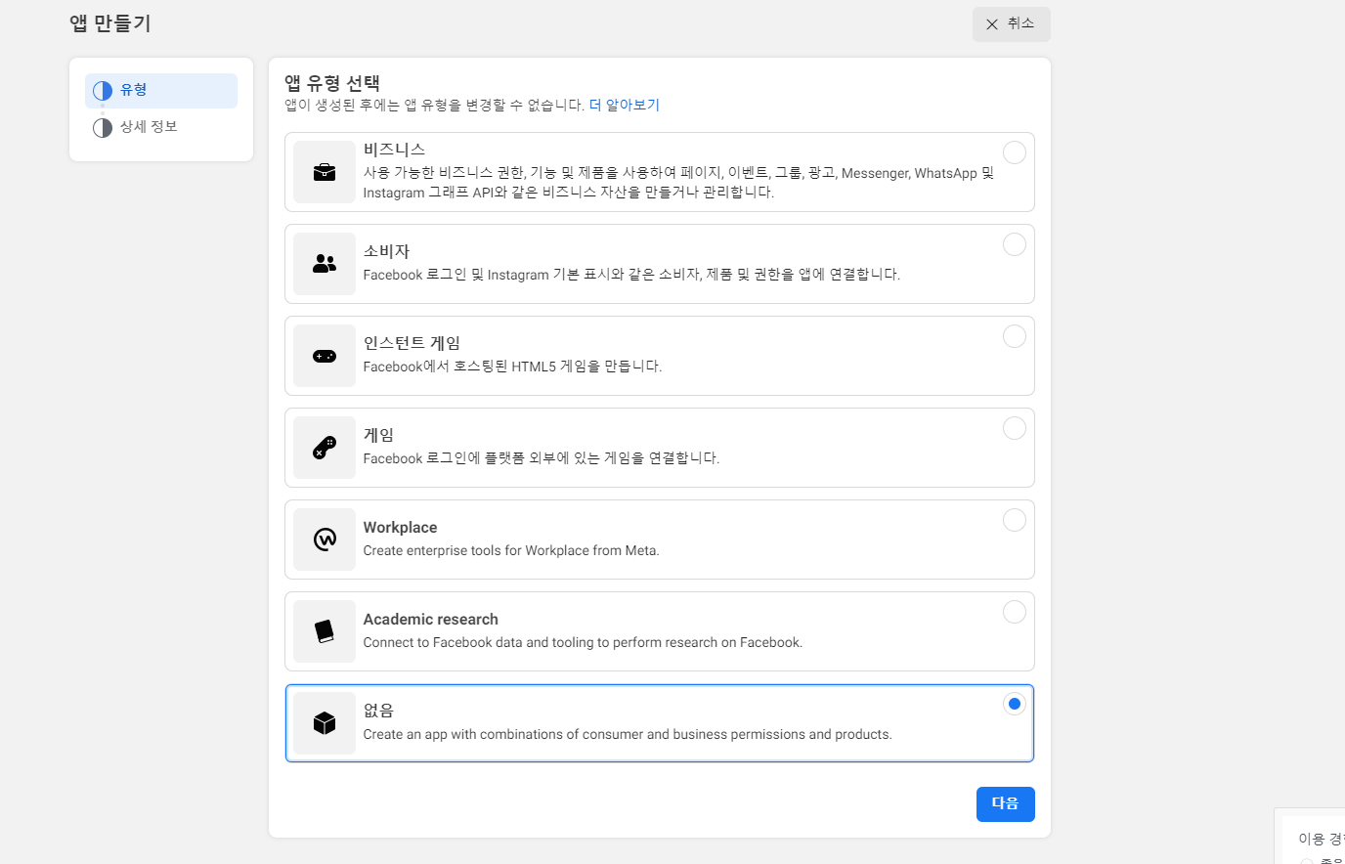Click 'Connect to Facebook data and tooling' description
Screen dimensions: 1345x864
[583, 642]
